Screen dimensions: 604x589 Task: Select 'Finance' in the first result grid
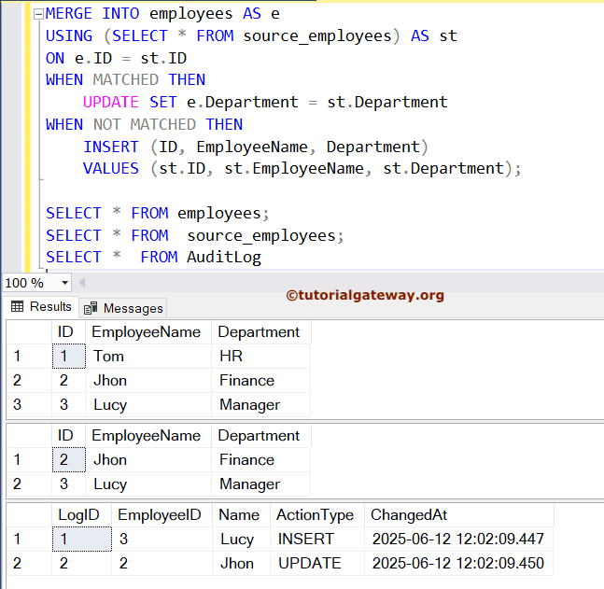point(260,381)
